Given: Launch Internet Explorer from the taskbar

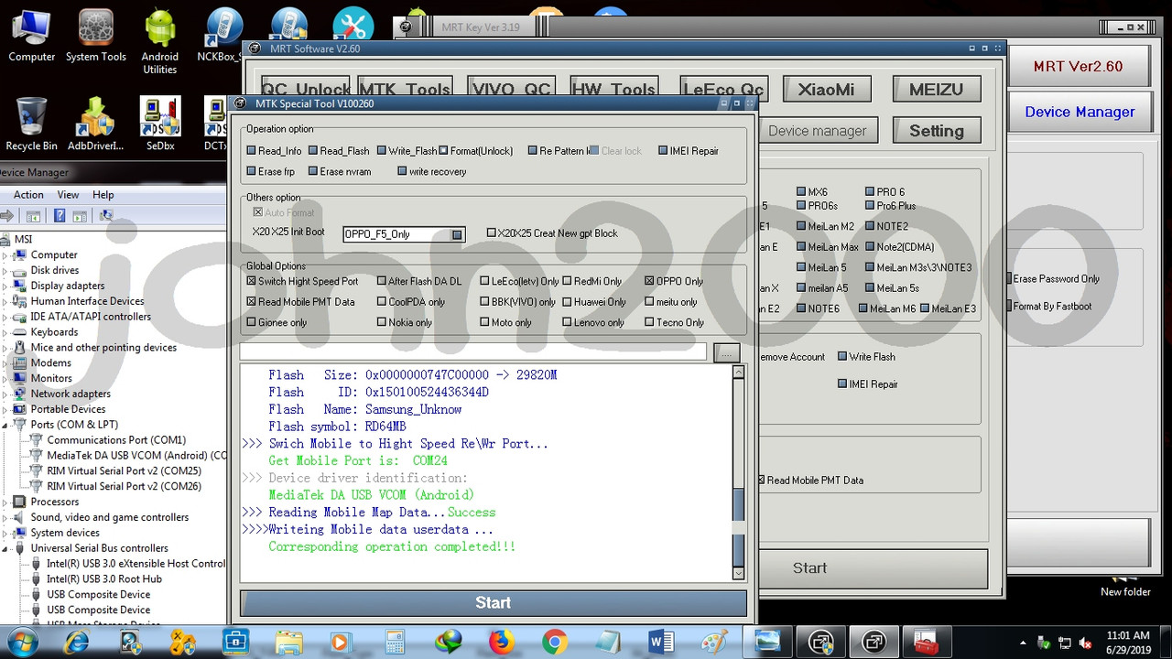Looking at the screenshot, I should coord(77,643).
